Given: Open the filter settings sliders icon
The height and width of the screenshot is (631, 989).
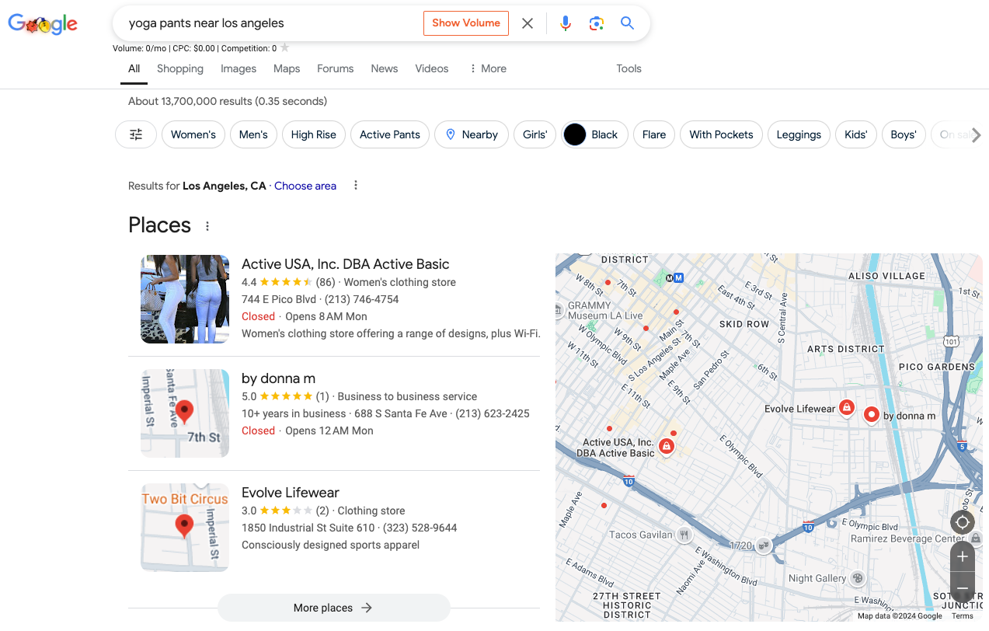Looking at the screenshot, I should (136, 134).
